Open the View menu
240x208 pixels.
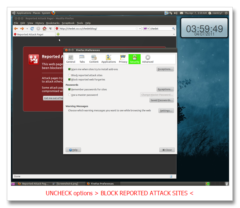click(x=30, y=23)
